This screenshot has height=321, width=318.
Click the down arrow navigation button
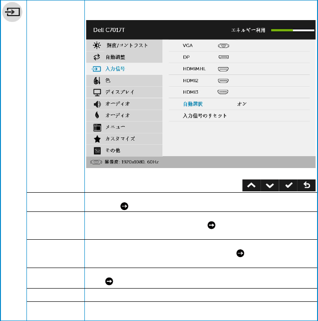[270, 185]
